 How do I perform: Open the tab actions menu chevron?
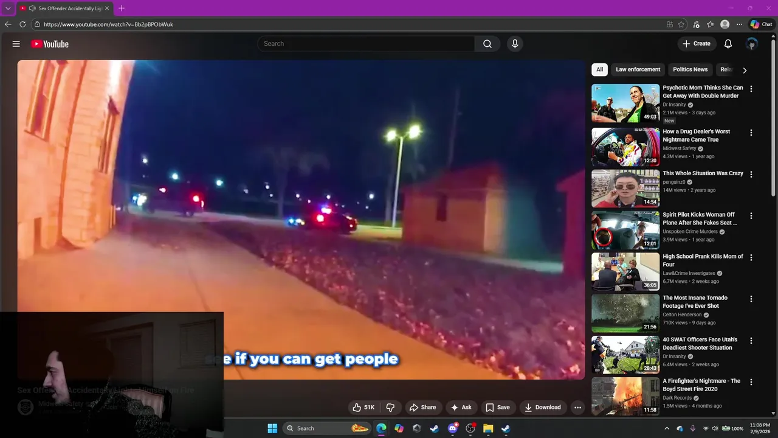(x=8, y=9)
